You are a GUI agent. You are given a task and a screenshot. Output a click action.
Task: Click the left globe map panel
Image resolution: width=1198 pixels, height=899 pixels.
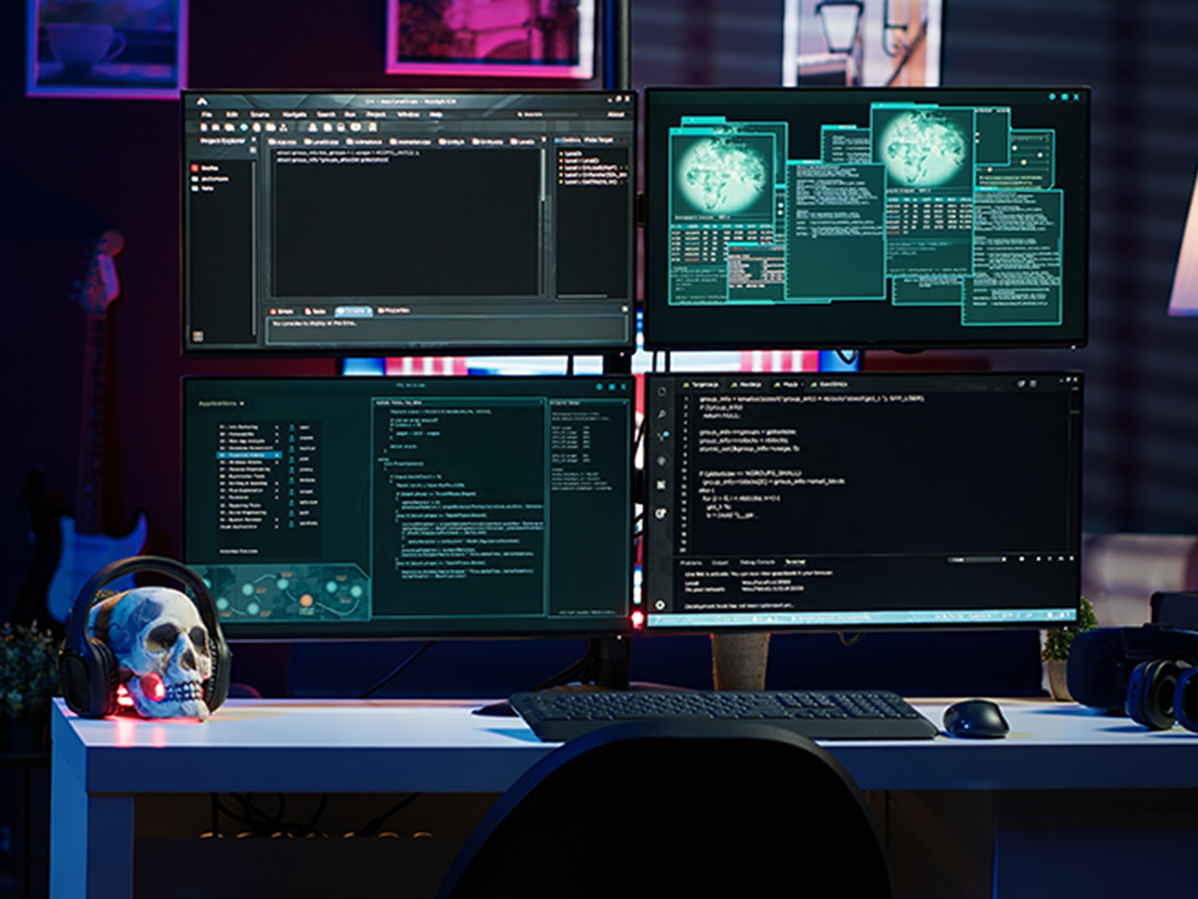723,176
